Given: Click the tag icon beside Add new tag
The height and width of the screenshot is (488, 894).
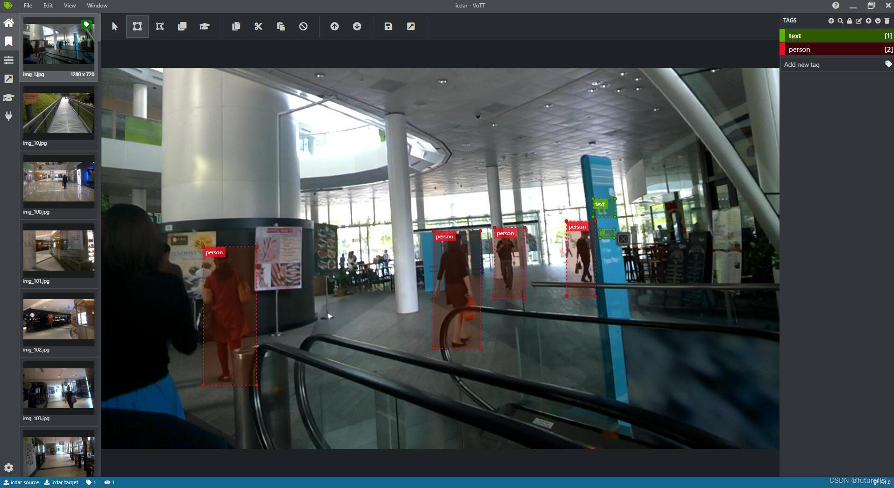Looking at the screenshot, I should pos(888,64).
